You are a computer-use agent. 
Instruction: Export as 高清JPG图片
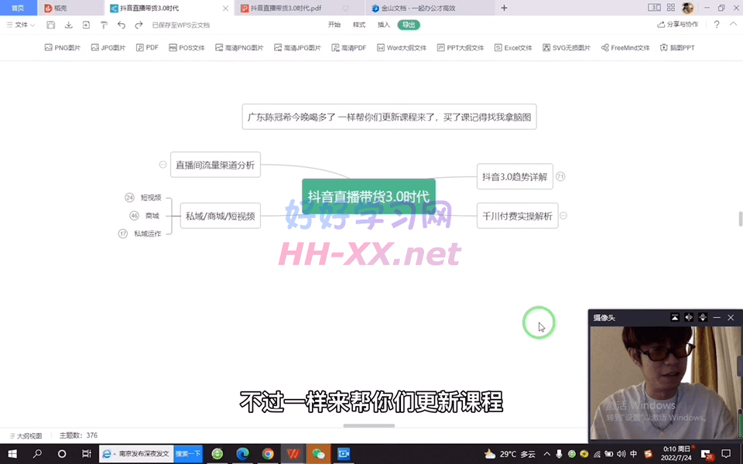tap(297, 48)
